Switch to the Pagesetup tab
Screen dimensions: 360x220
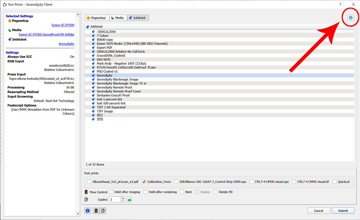pos(96,18)
